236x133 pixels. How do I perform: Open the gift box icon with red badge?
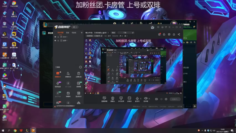point(159,34)
